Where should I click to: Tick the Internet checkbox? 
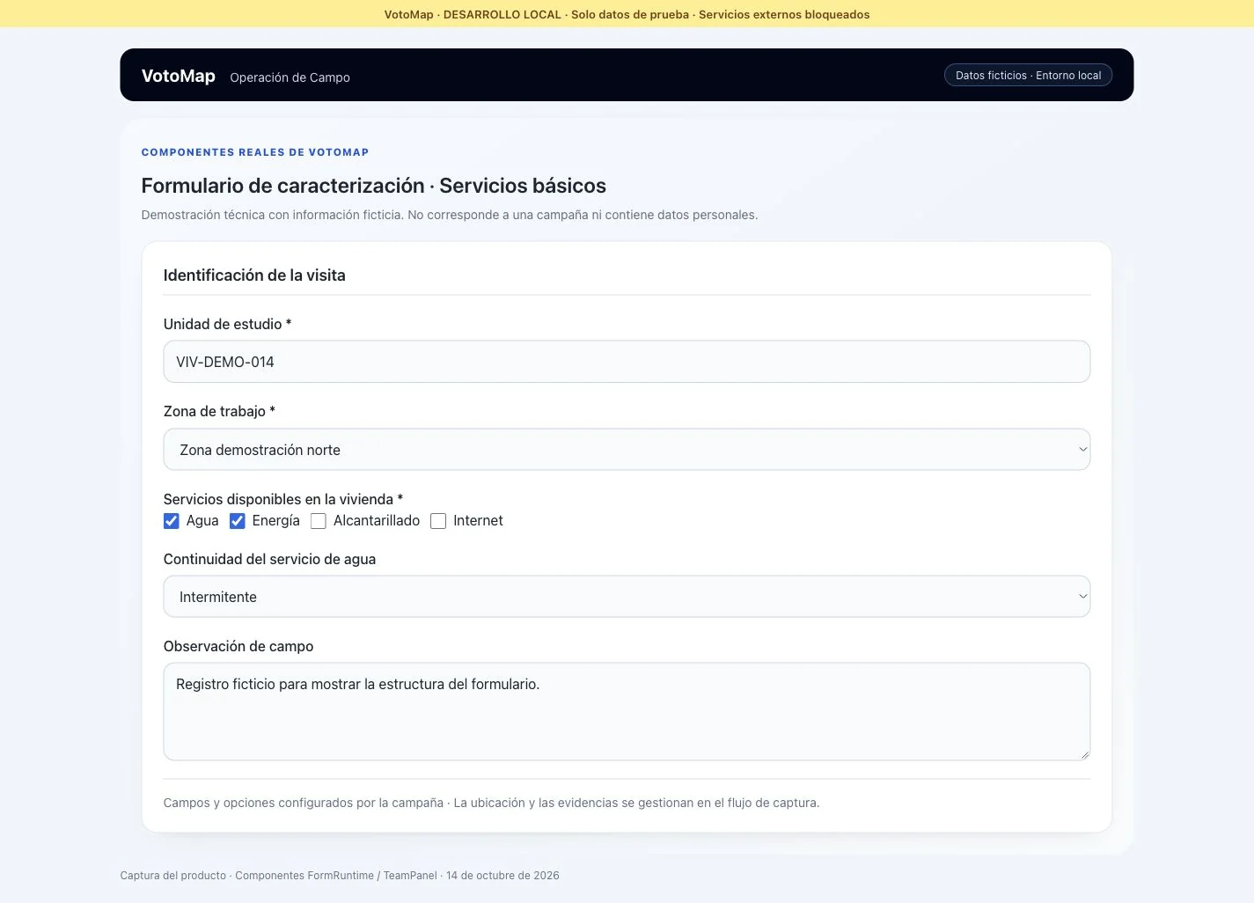pyautogui.click(x=438, y=521)
